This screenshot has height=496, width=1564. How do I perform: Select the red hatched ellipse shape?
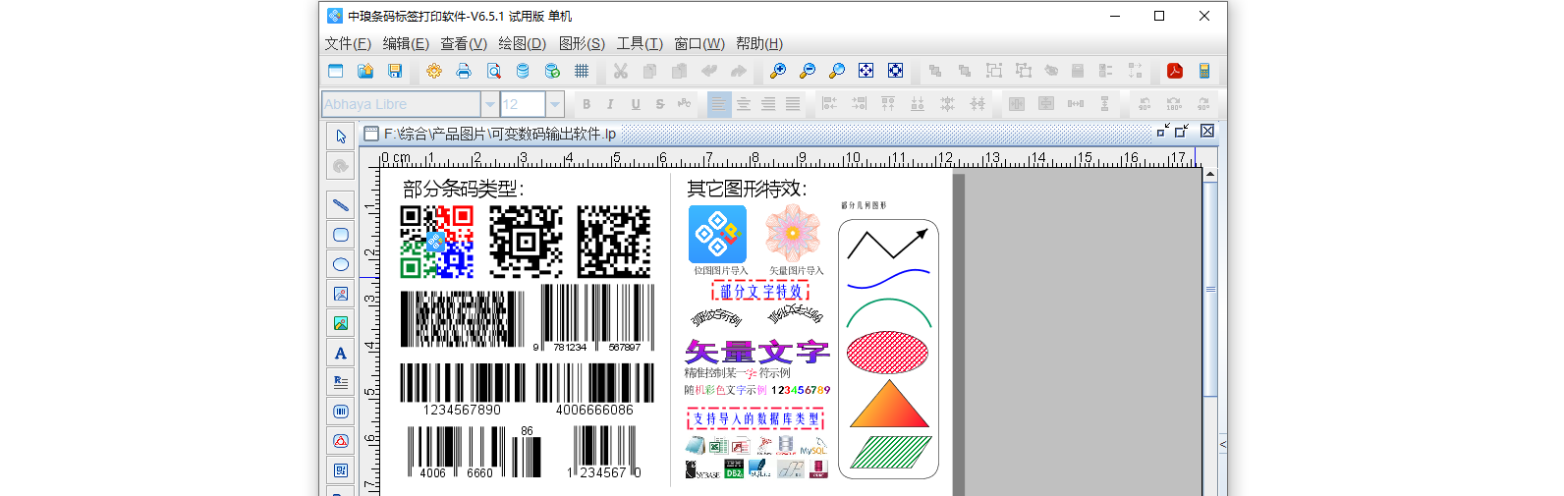tap(887, 352)
